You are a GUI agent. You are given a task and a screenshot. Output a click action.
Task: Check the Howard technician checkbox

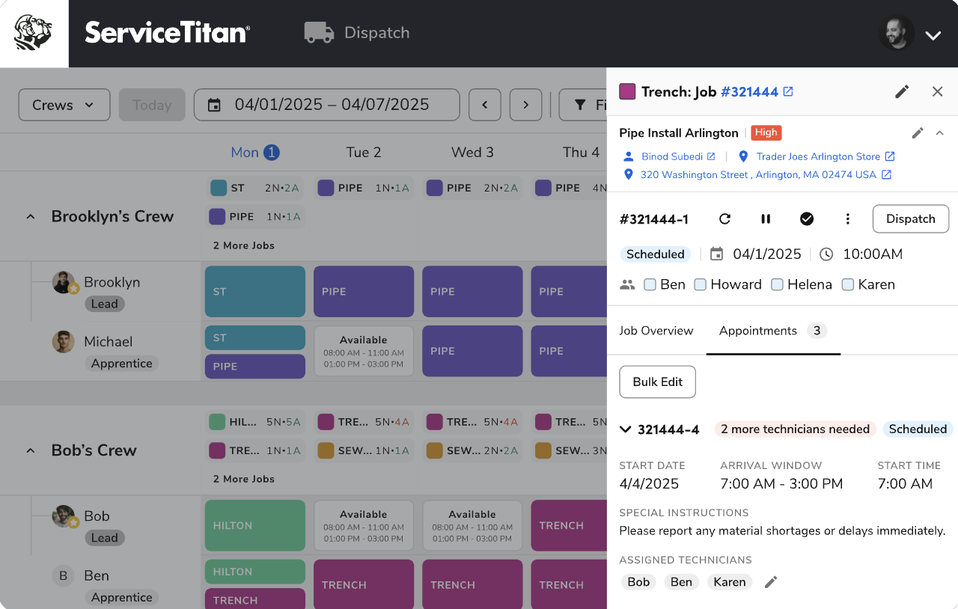pyautogui.click(x=700, y=284)
